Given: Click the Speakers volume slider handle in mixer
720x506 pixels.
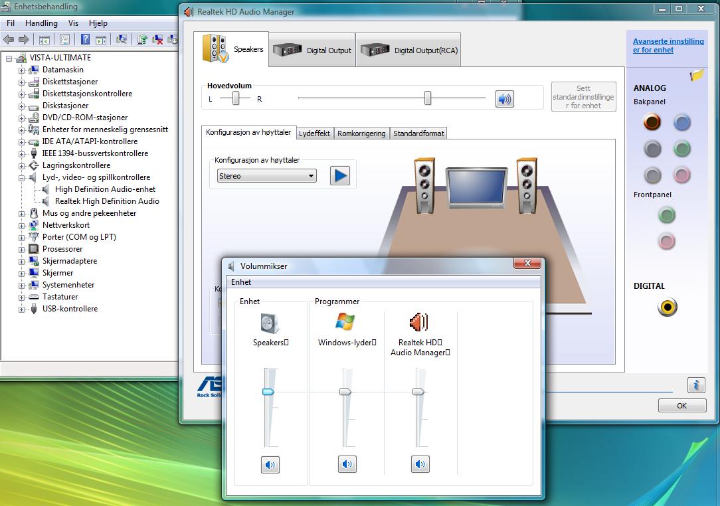Looking at the screenshot, I should click(x=268, y=392).
